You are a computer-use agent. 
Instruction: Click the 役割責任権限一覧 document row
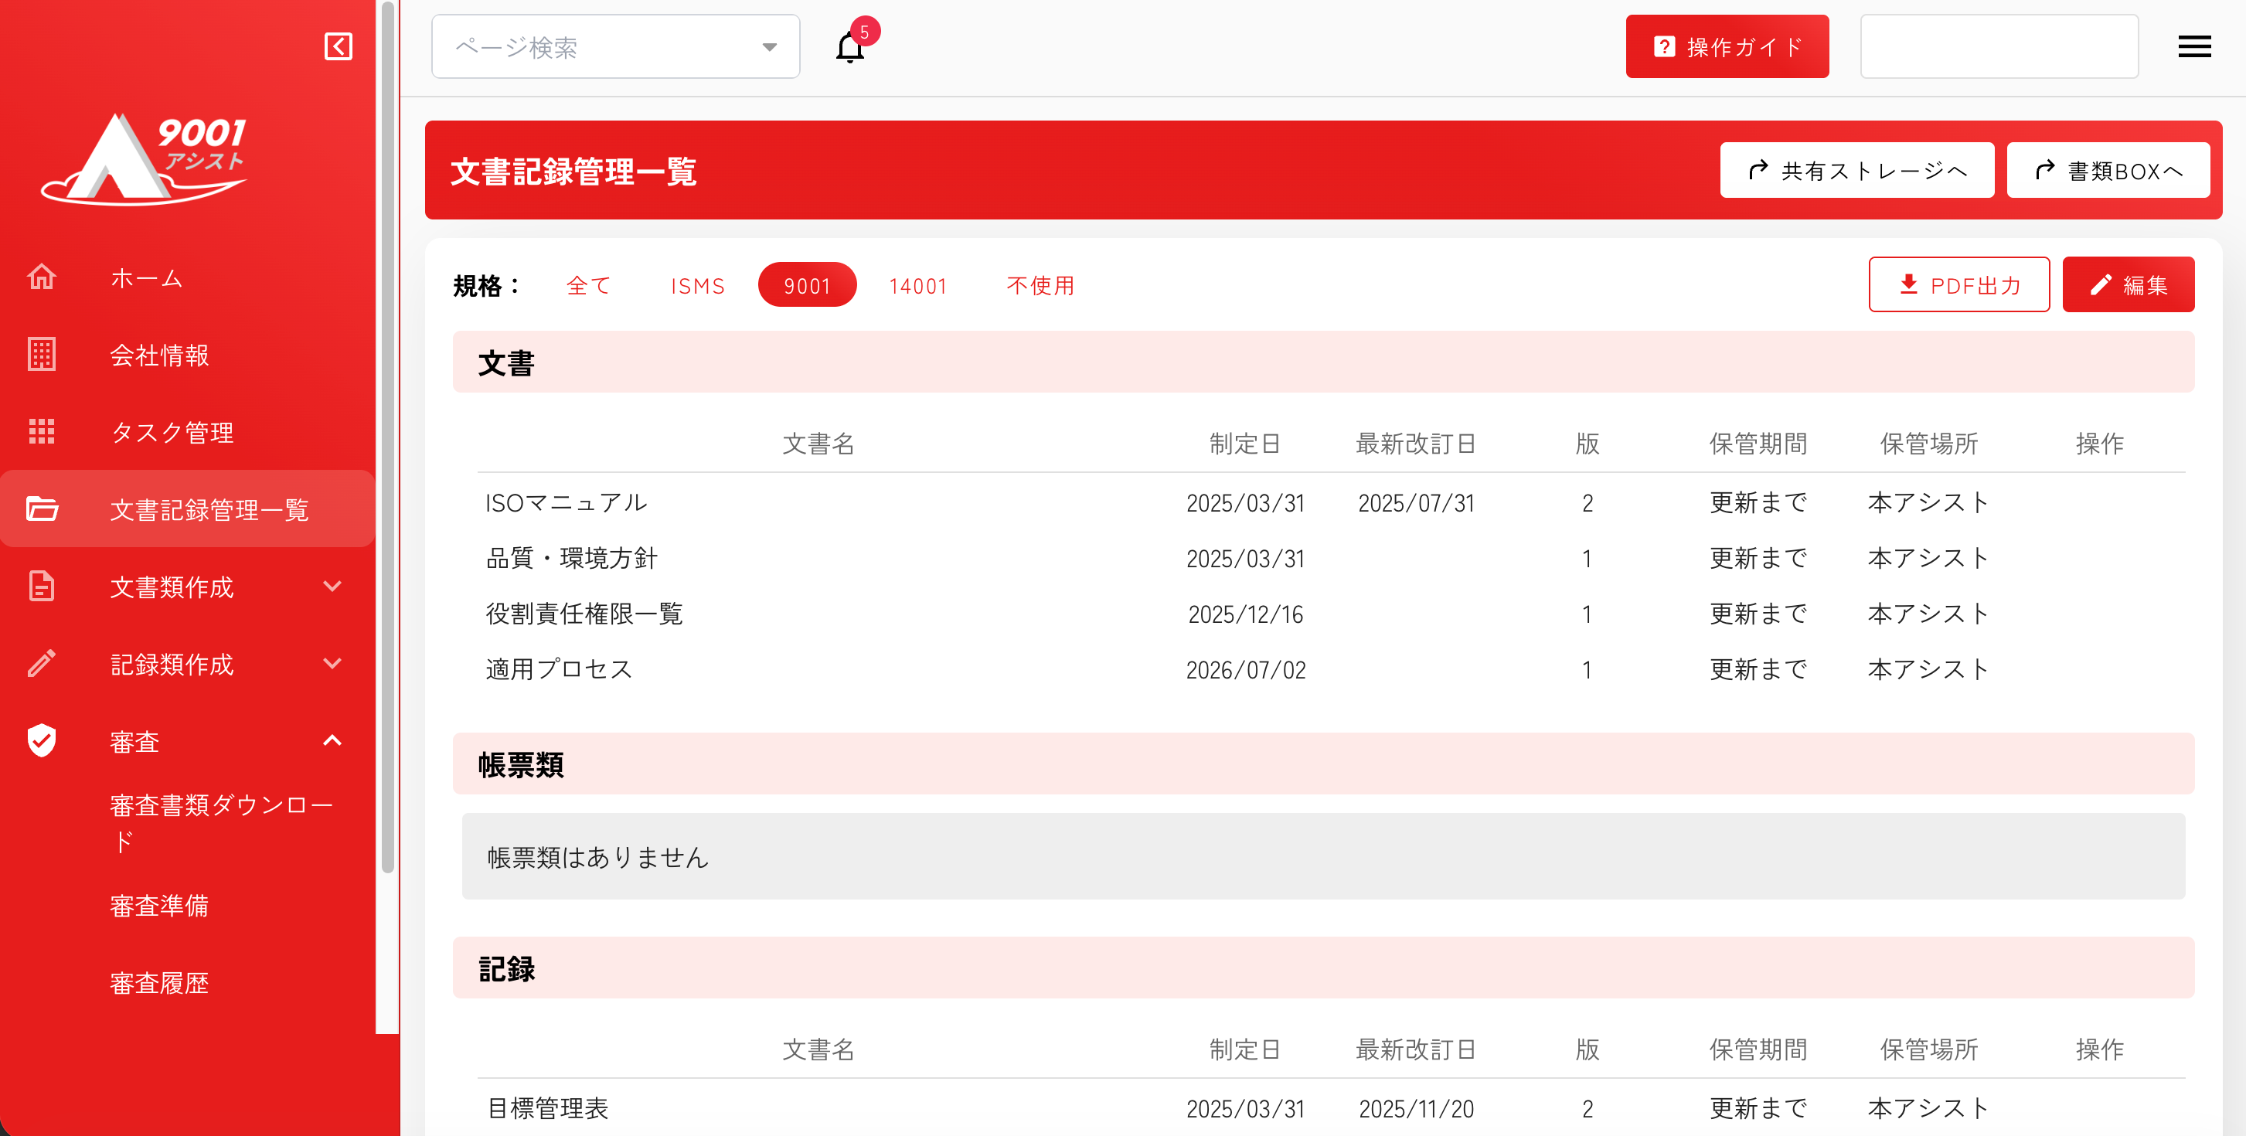coord(1332,614)
